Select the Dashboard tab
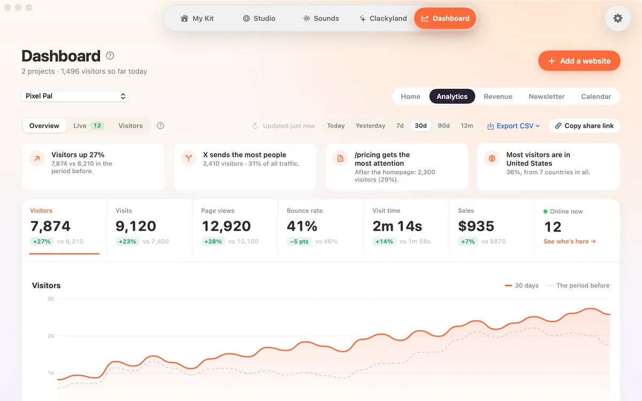This screenshot has height=401, width=642. point(445,18)
